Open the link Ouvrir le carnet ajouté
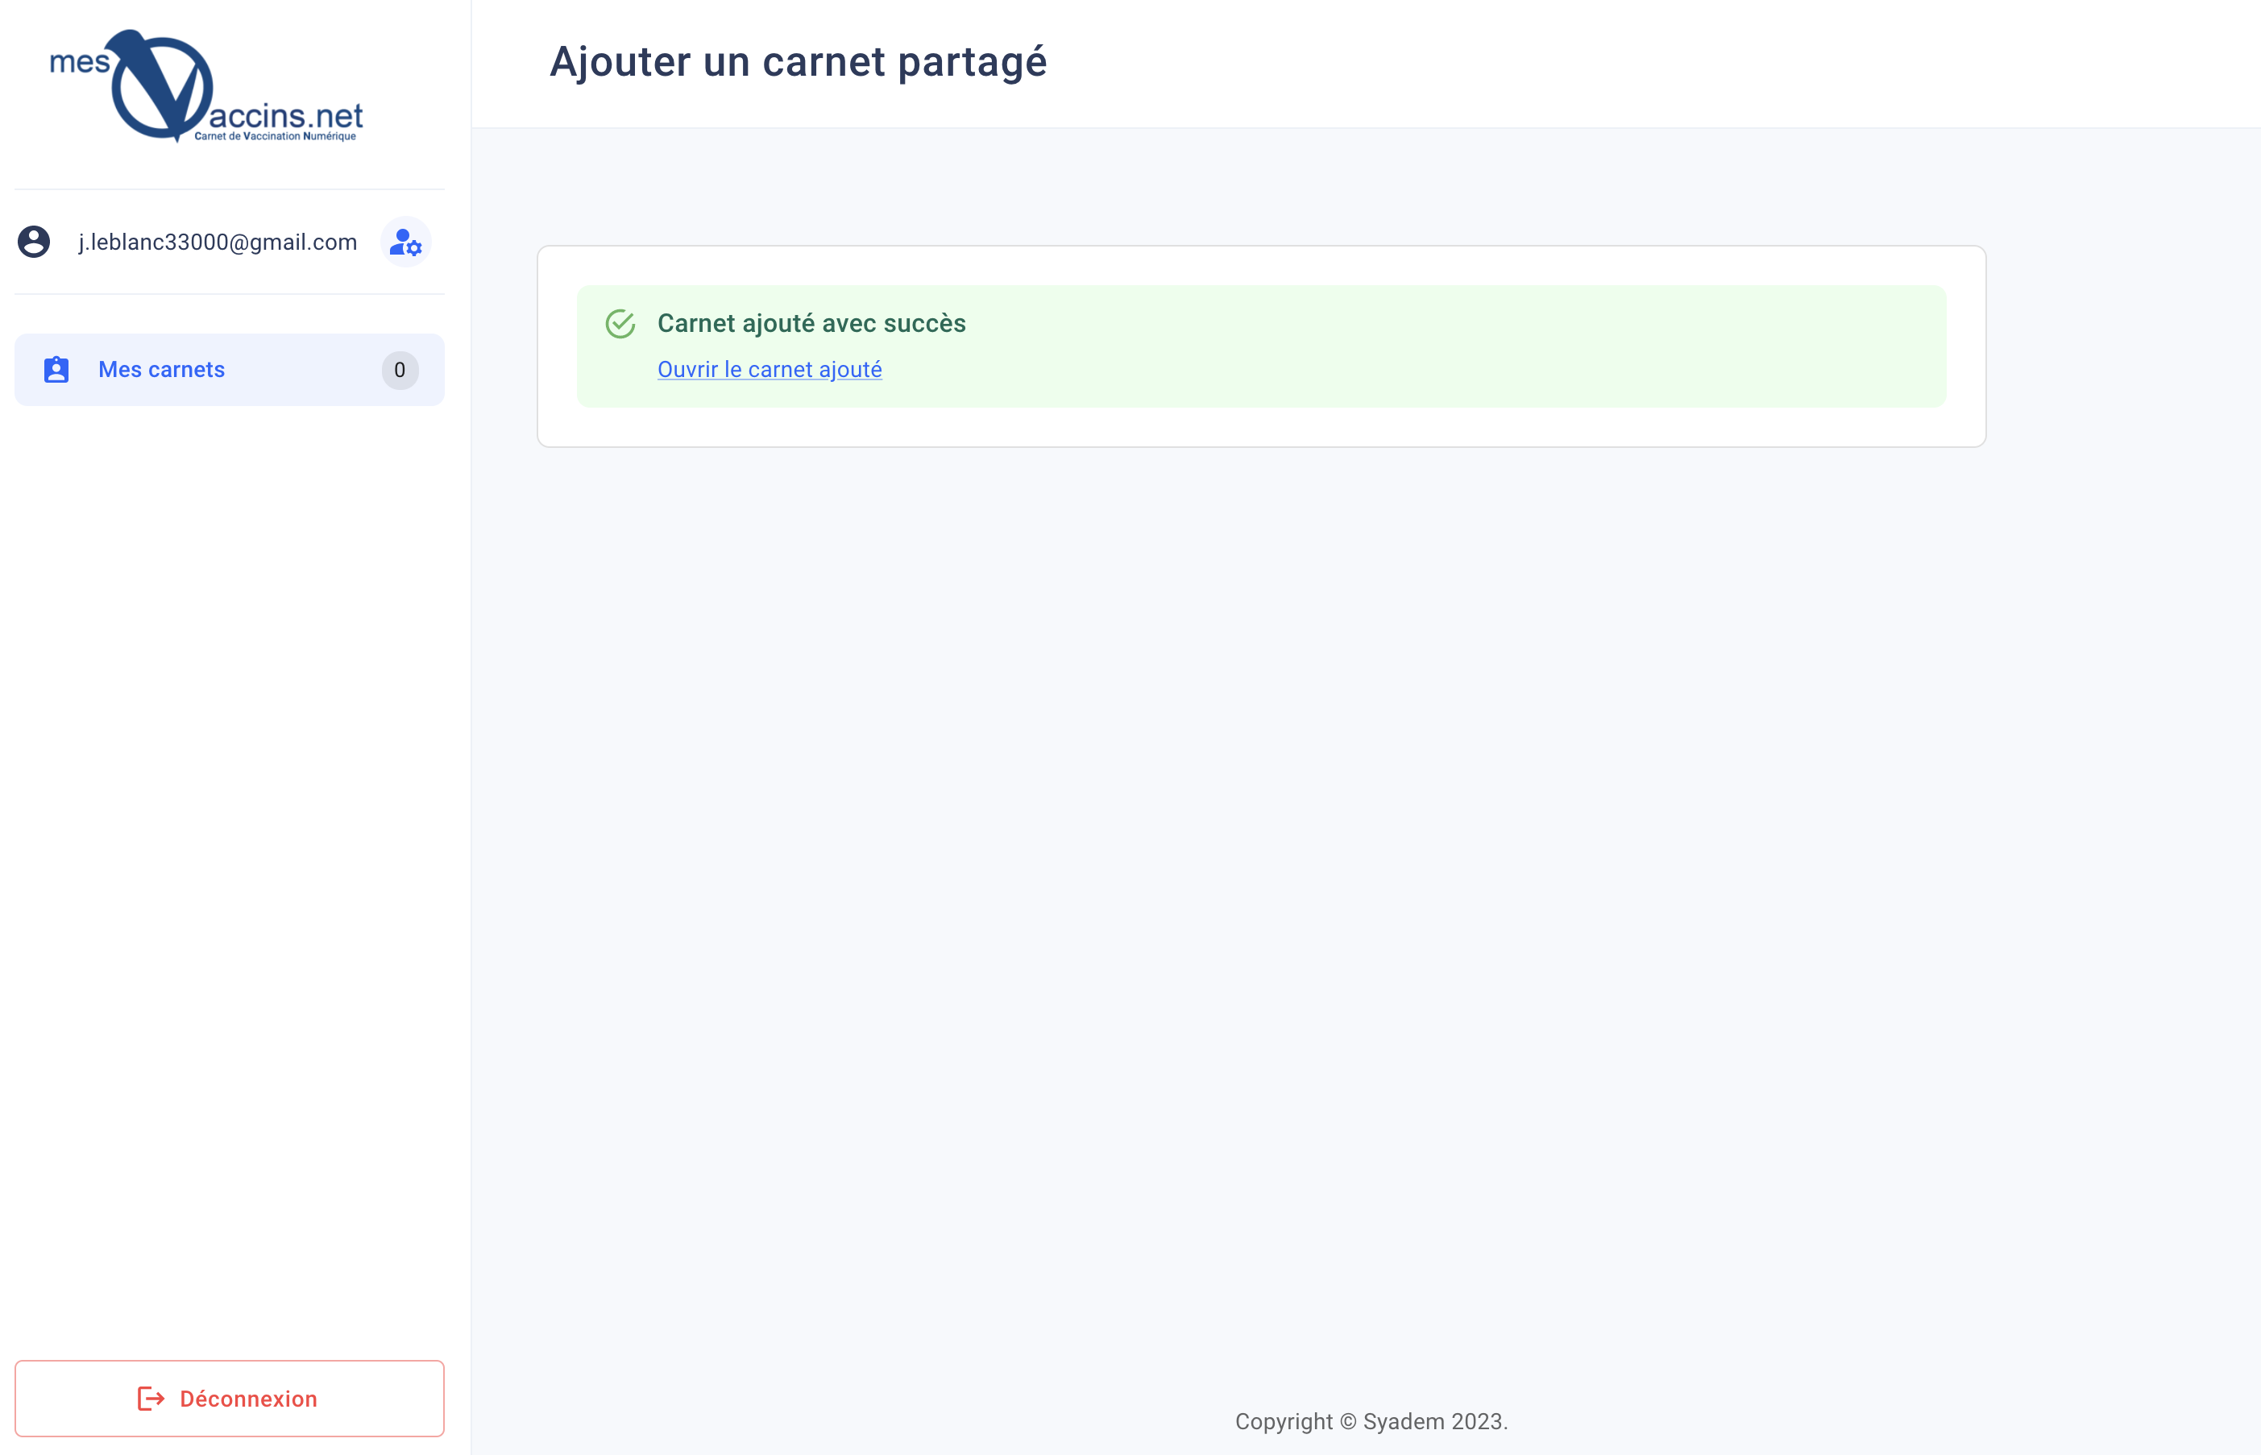The width and height of the screenshot is (2261, 1455). (x=770, y=370)
